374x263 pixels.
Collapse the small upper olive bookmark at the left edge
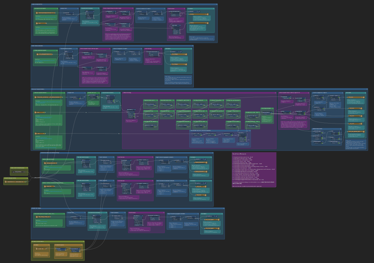[x=27, y=168]
